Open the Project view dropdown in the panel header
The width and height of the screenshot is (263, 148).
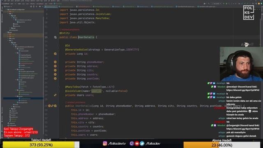[x=8, y=7]
